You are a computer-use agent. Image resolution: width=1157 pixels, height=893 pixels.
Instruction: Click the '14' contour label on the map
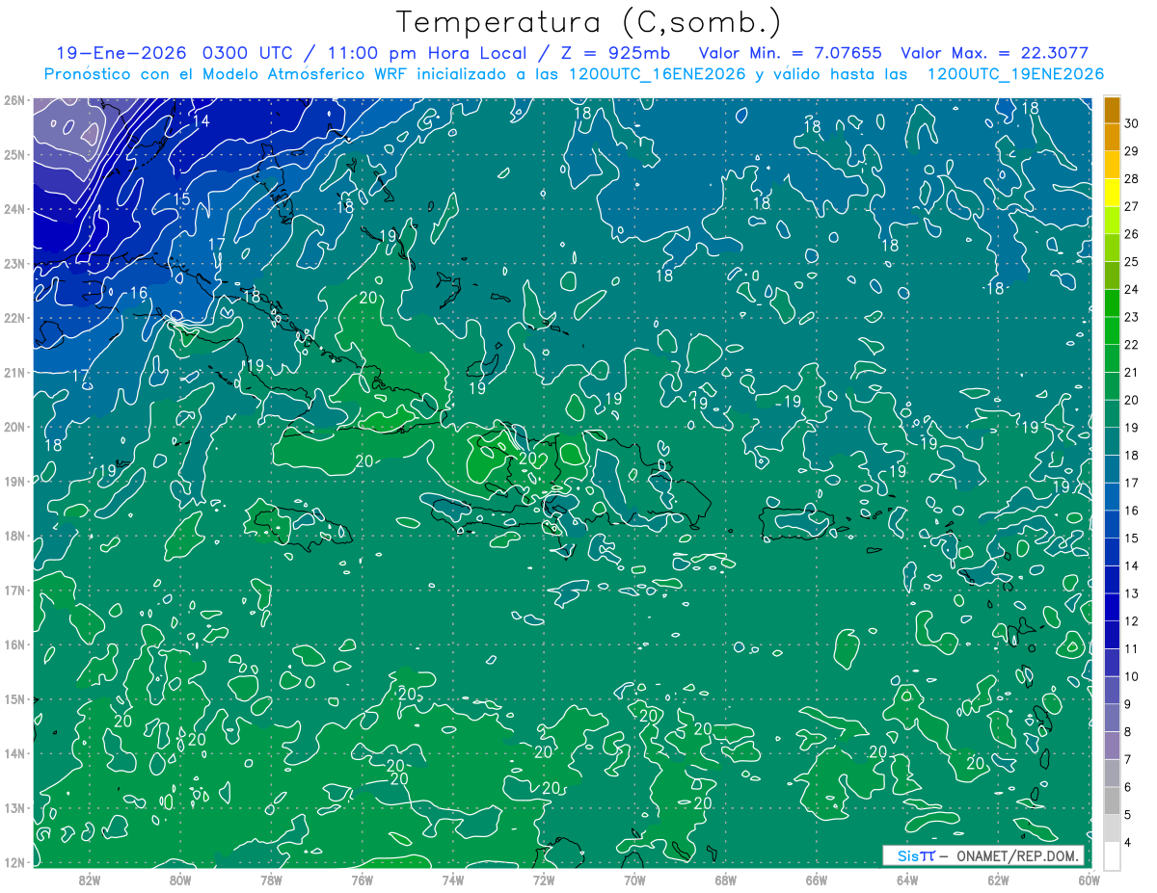201,121
